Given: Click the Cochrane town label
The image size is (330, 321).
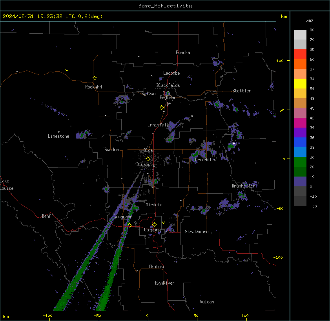Looking at the screenshot, I should point(123,216).
